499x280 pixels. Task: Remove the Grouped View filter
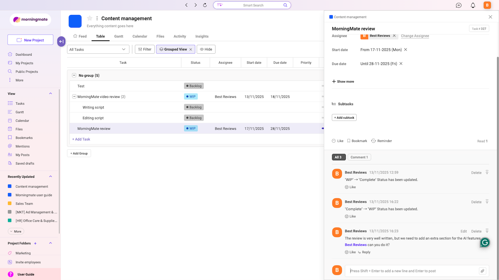pos(191,49)
